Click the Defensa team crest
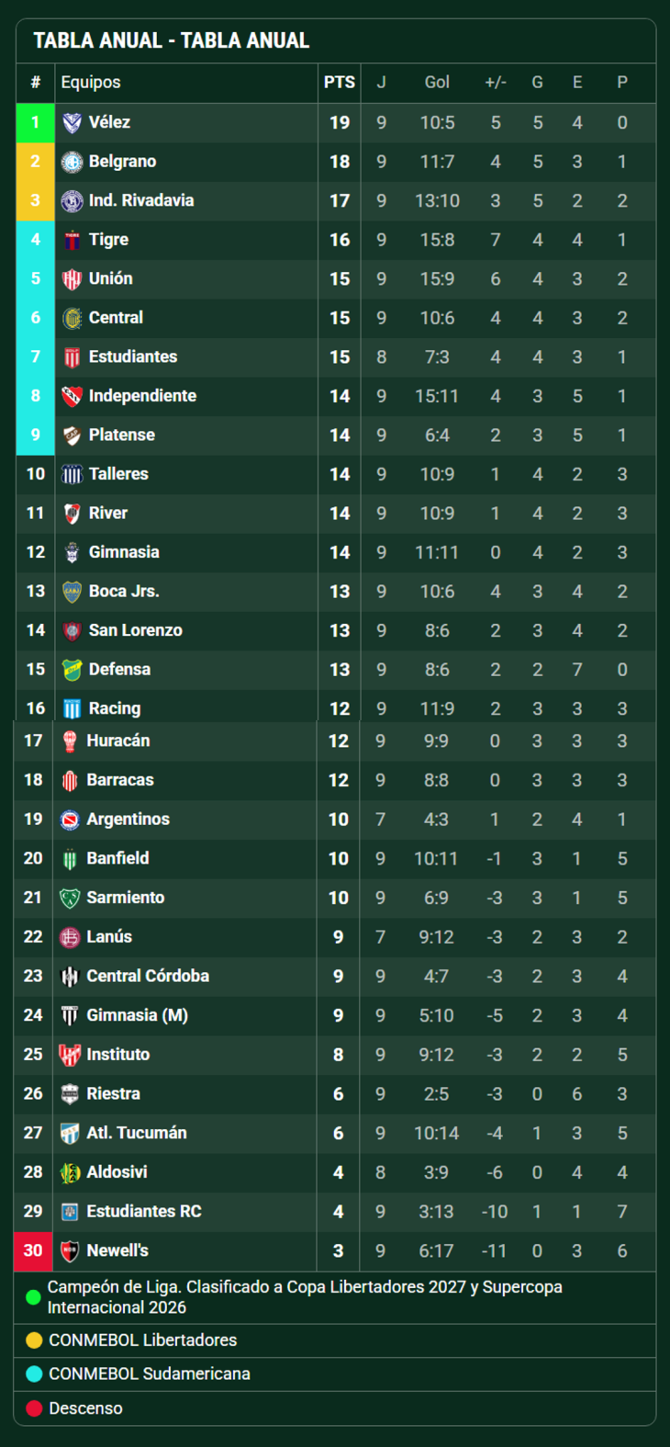This screenshot has width=670, height=1447. (x=72, y=670)
